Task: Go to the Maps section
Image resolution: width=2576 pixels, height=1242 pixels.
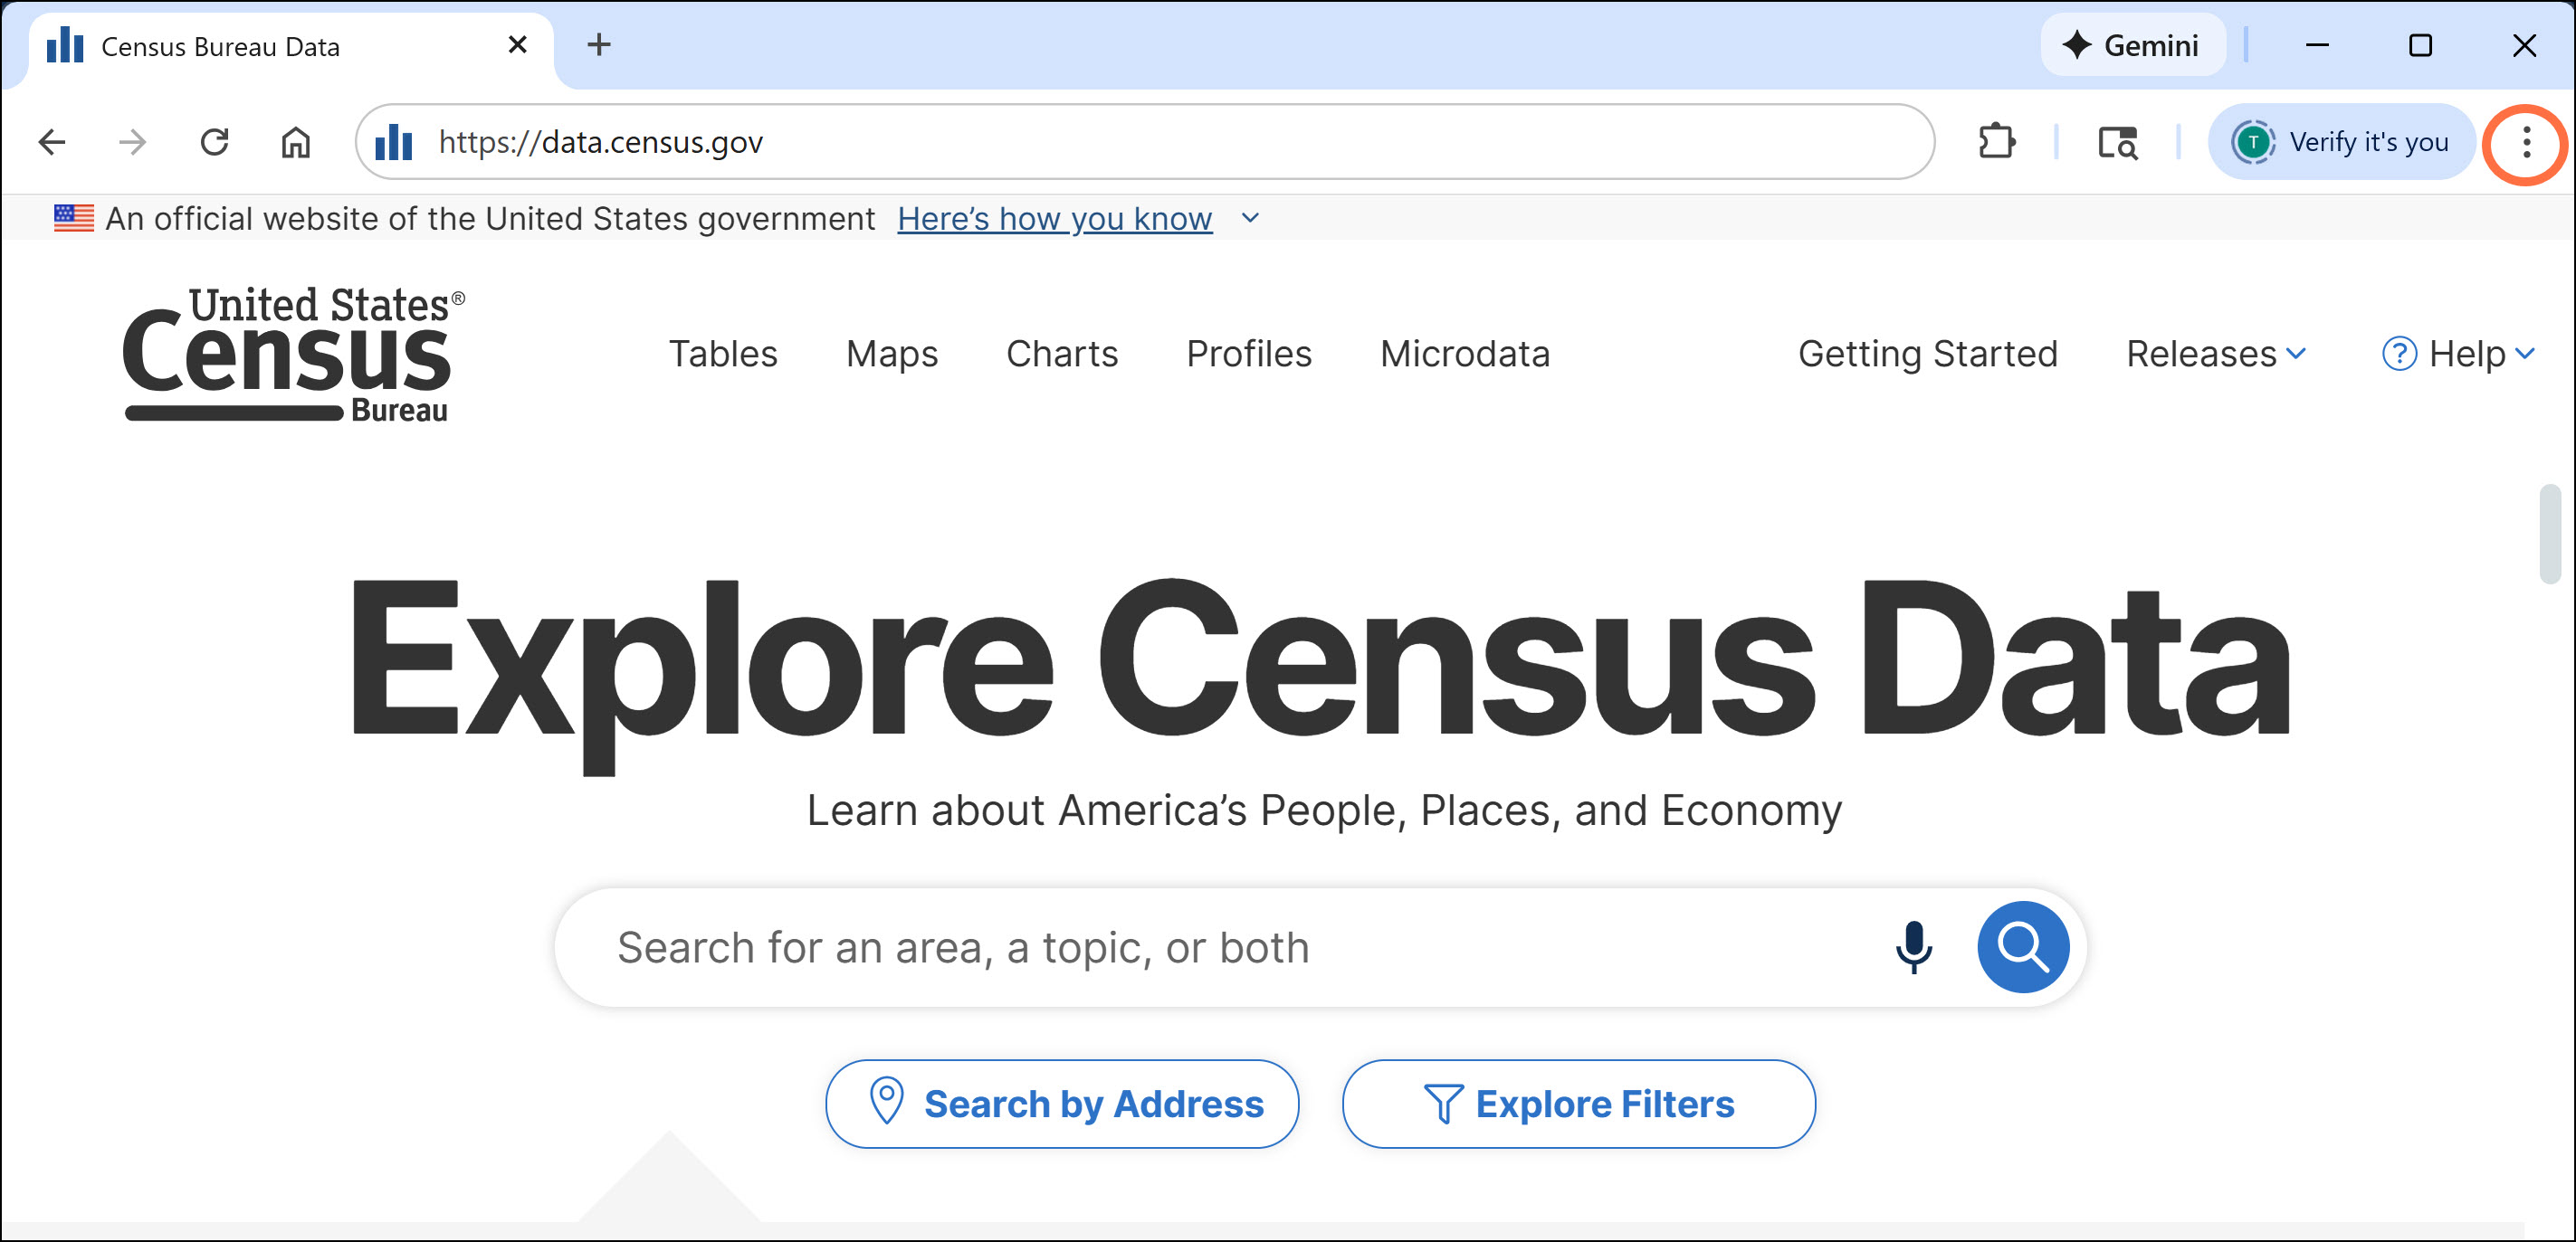Action: (892, 354)
